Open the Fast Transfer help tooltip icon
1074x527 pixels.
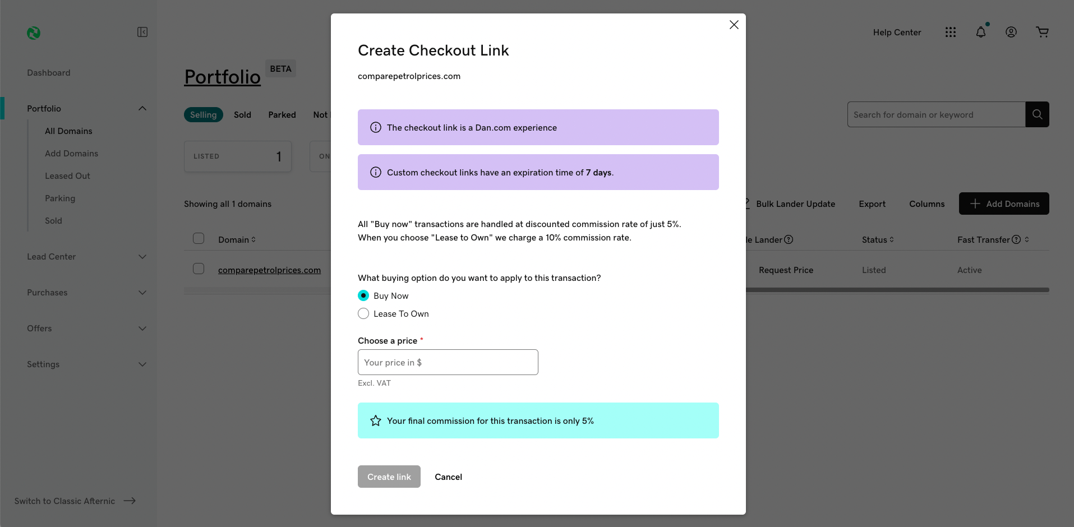(x=1016, y=239)
